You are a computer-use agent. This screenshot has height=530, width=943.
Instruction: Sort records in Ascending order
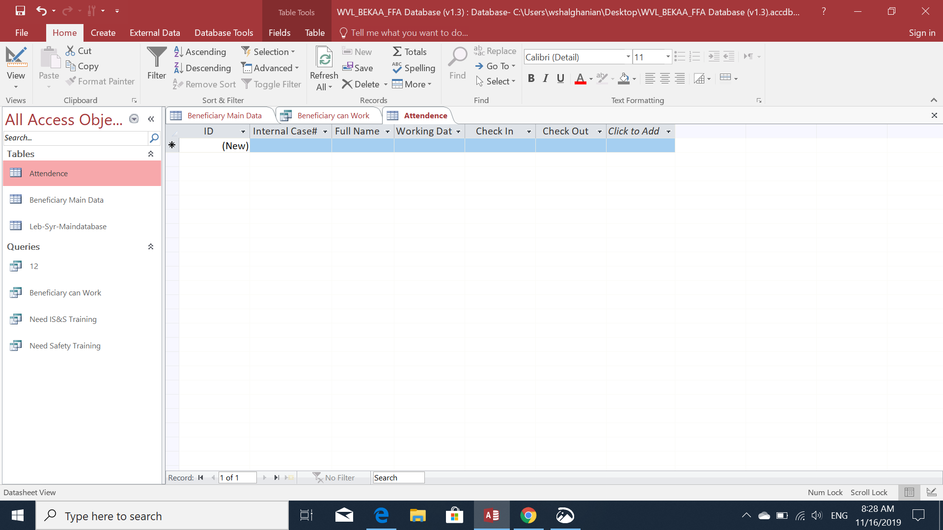(200, 52)
